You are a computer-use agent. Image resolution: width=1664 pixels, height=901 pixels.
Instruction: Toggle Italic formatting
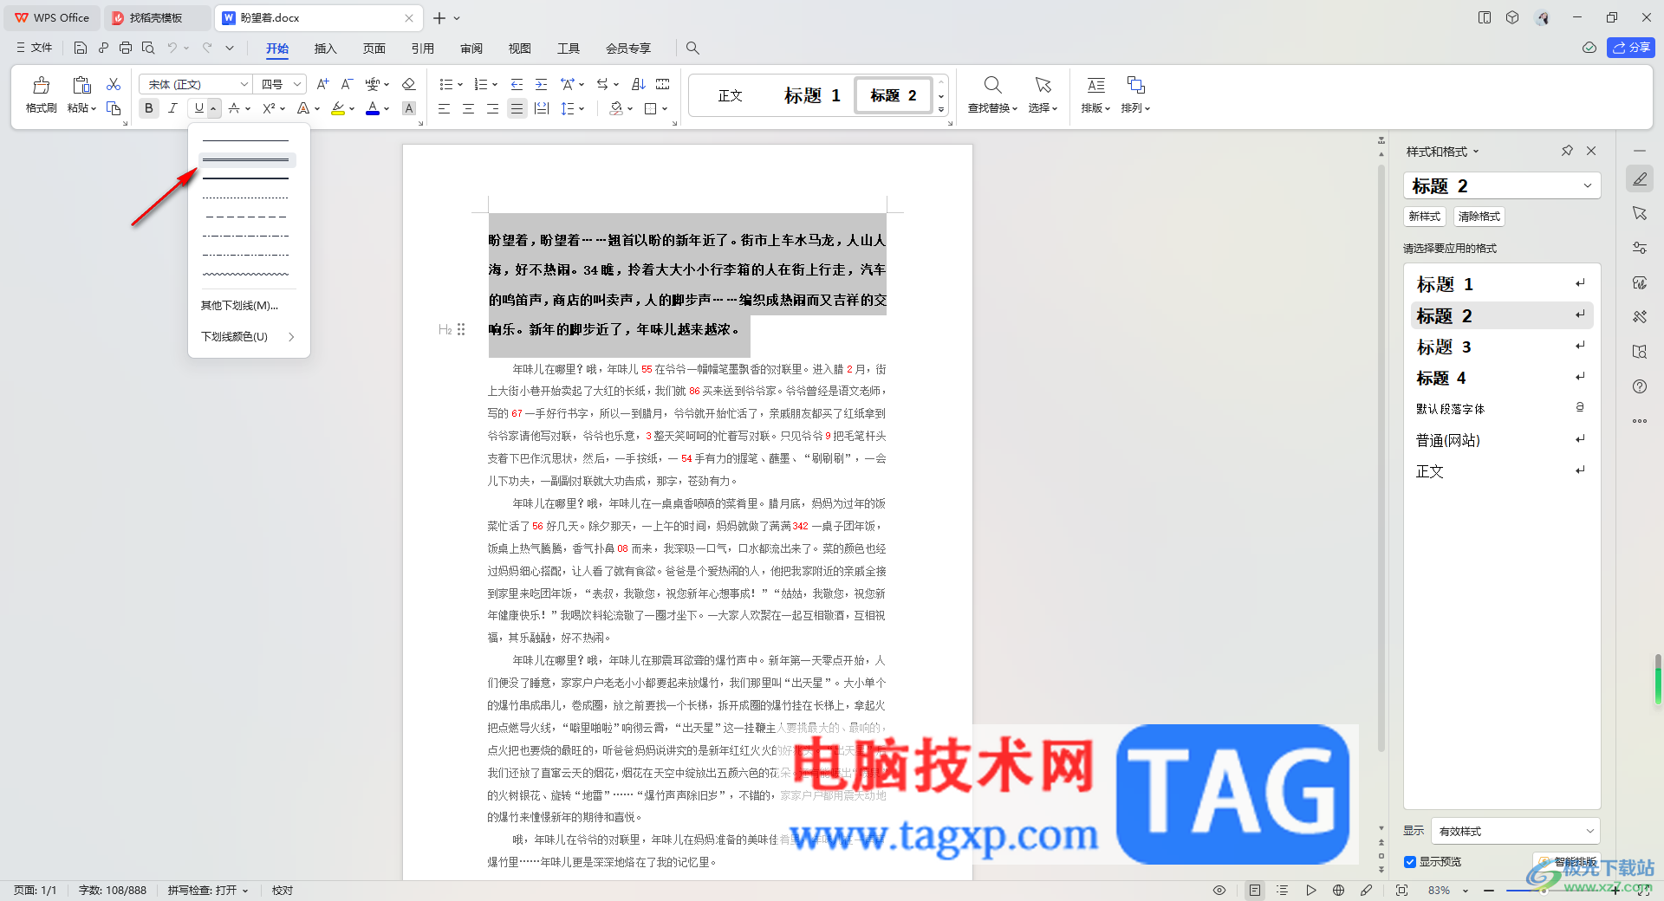tap(173, 108)
